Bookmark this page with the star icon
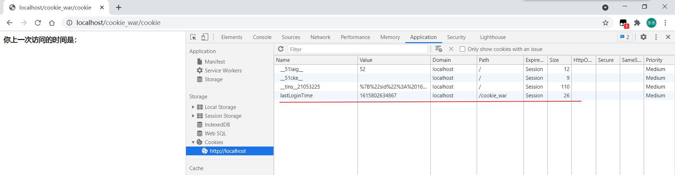 pos(605,23)
